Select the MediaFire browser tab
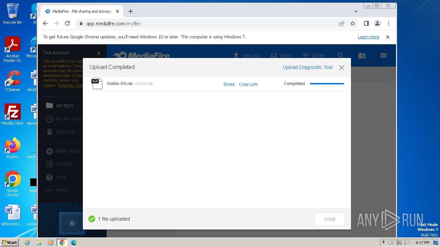This screenshot has height=247, width=440. point(81,11)
